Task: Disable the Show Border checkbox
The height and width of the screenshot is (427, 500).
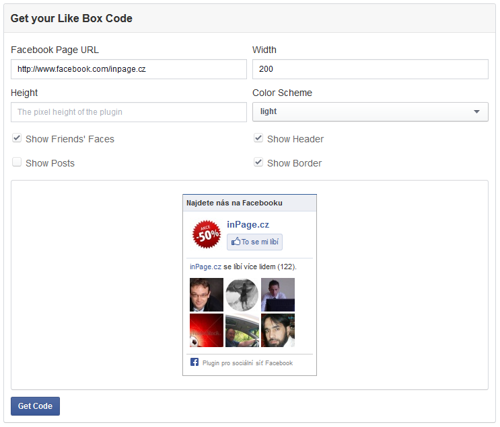Action: coord(258,162)
